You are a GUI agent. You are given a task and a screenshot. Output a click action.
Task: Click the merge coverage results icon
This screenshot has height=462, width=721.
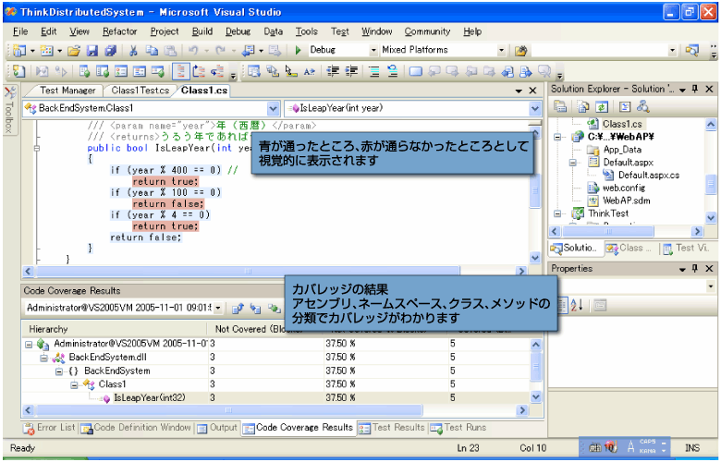pos(274,308)
